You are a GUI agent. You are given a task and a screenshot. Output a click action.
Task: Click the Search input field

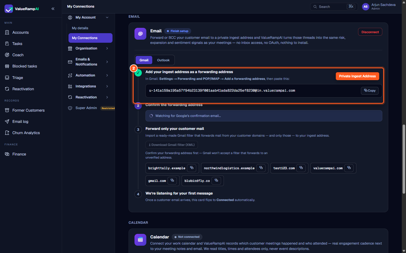click(334, 7)
